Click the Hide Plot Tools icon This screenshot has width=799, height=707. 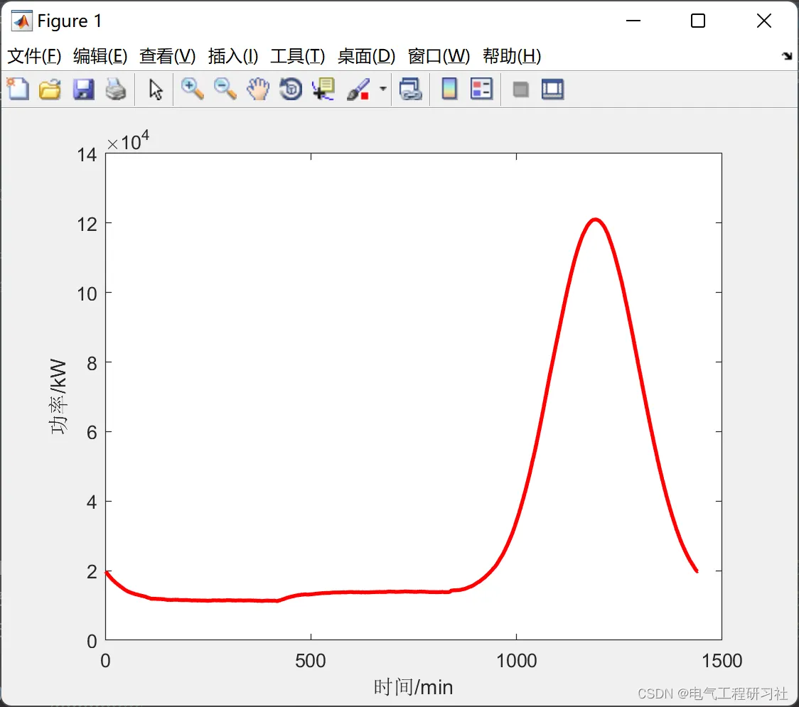coord(520,90)
